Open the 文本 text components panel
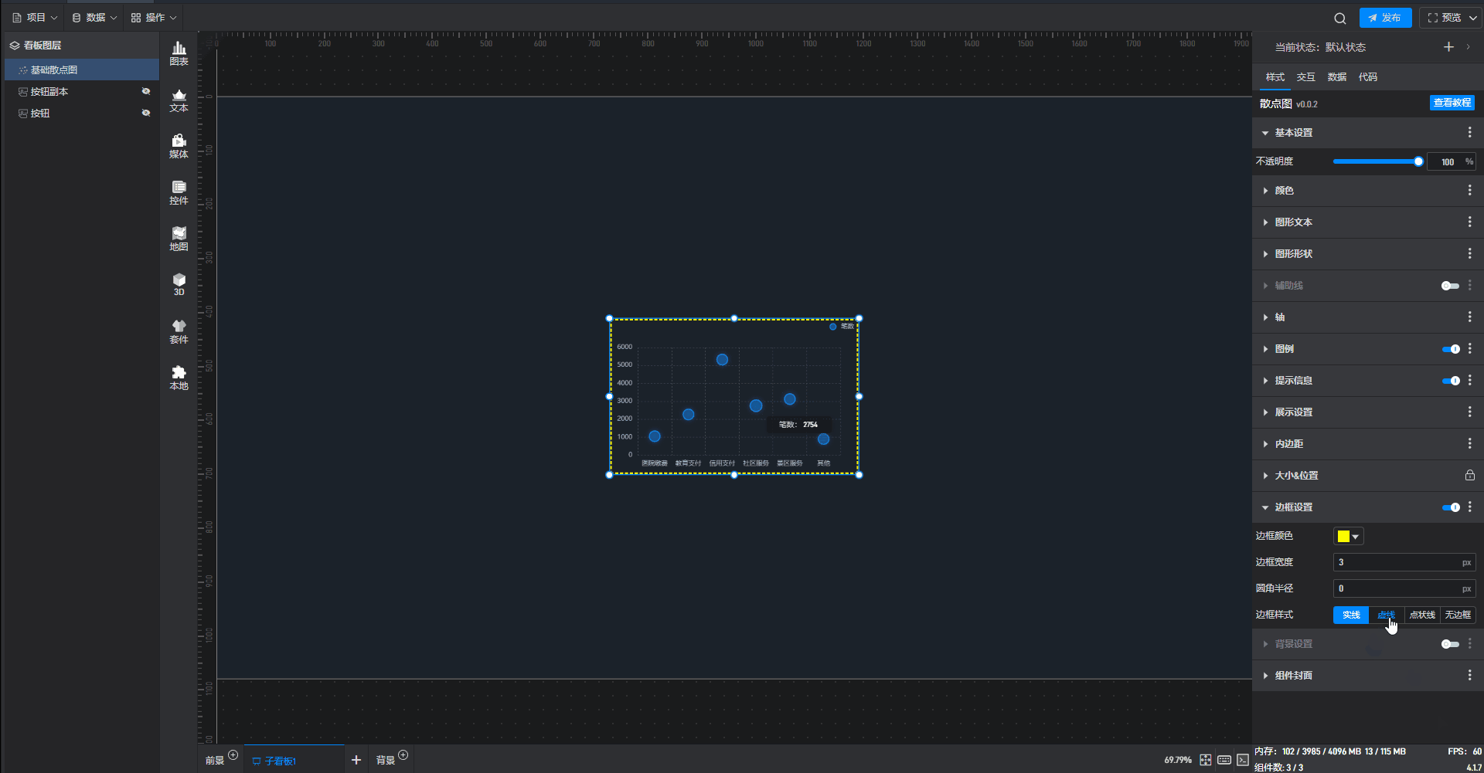The height and width of the screenshot is (773, 1484). pos(179,100)
